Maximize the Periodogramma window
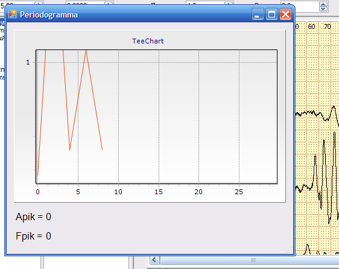This screenshot has height=269, width=339. pyautogui.click(x=271, y=14)
